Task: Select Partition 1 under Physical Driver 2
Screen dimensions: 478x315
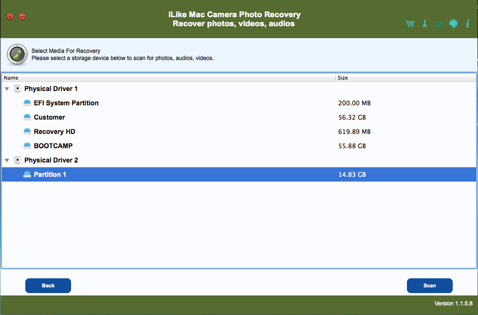Action: (x=50, y=174)
